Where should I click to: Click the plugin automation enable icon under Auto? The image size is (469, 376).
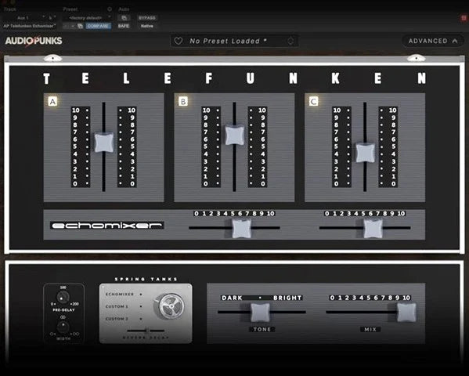(124, 18)
